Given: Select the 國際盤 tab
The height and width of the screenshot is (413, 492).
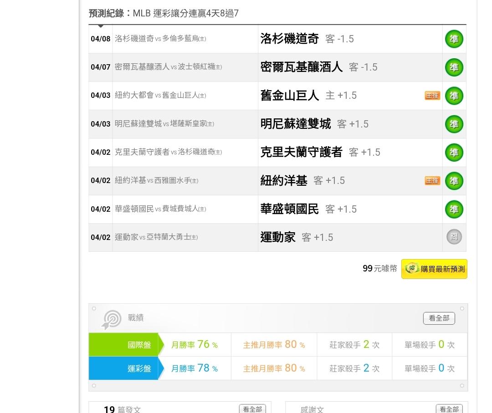Looking at the screenshot, I should pyautogui.click(x=124, y=345).
